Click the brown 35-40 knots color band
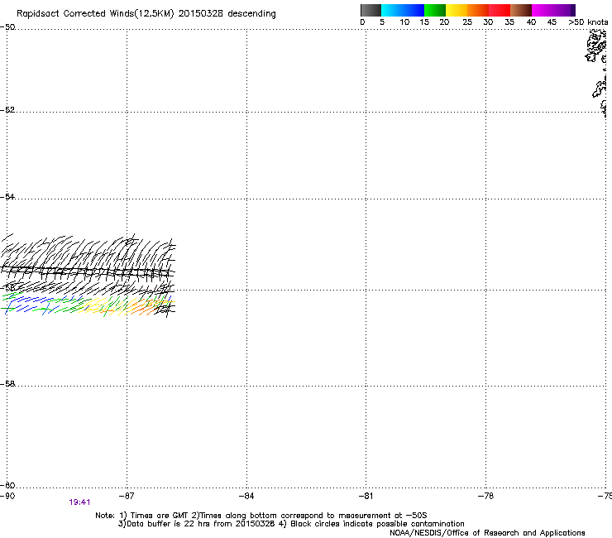The height and width of the screenshot is (538, 612). click(521, 10)
